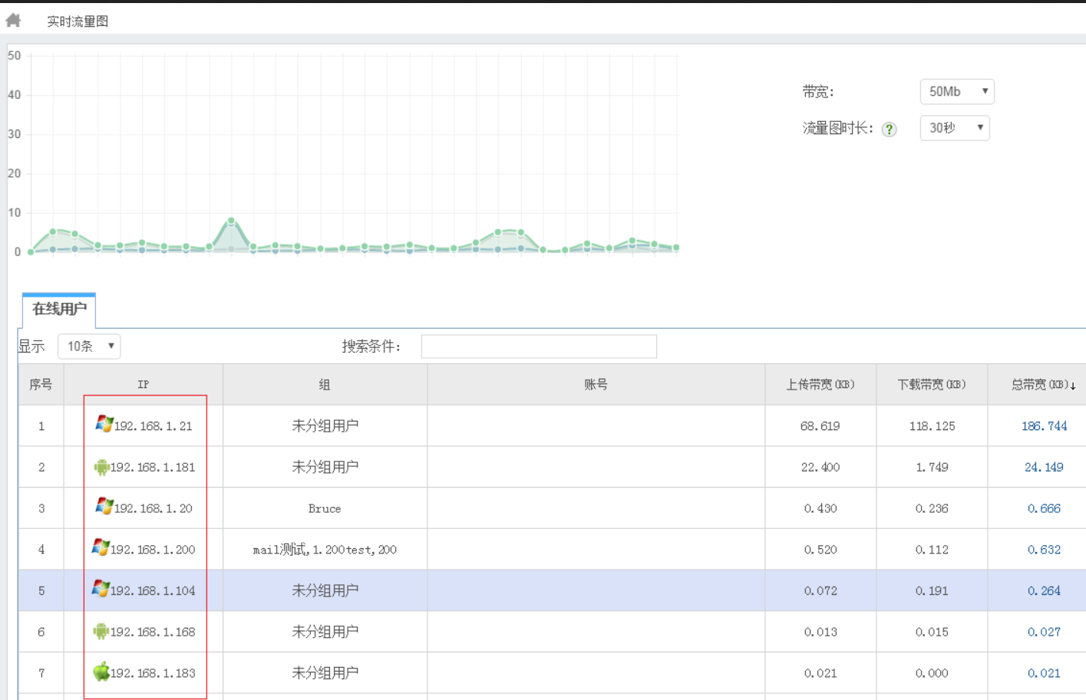Open the 带宽 bandwidth dropdown showing 50Mb
The height and width of the screenshot is (700, 1086).
[956, 91]
